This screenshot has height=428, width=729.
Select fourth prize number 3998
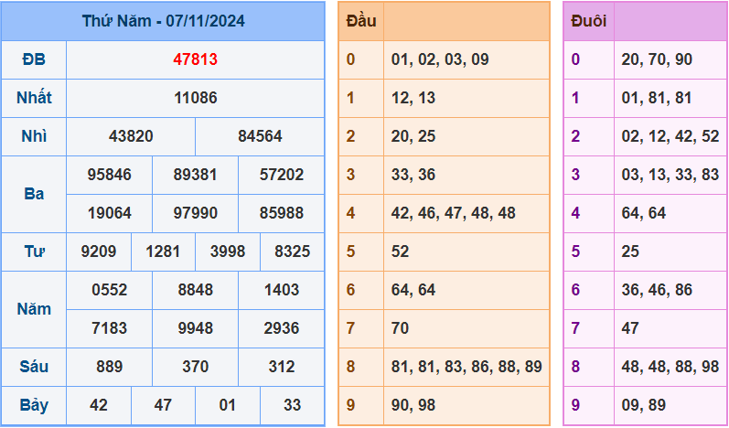click(x=227, y=251)
